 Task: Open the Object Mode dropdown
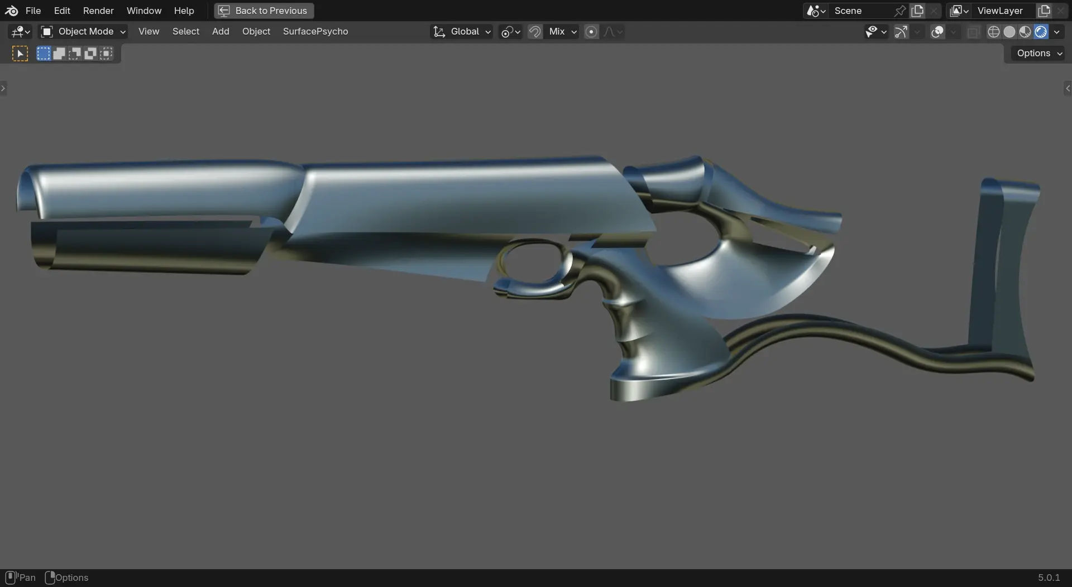(83, 32)
